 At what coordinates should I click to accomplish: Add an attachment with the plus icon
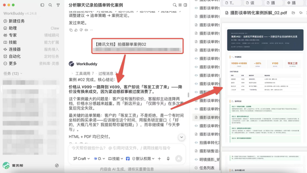[x=159, y=159]
